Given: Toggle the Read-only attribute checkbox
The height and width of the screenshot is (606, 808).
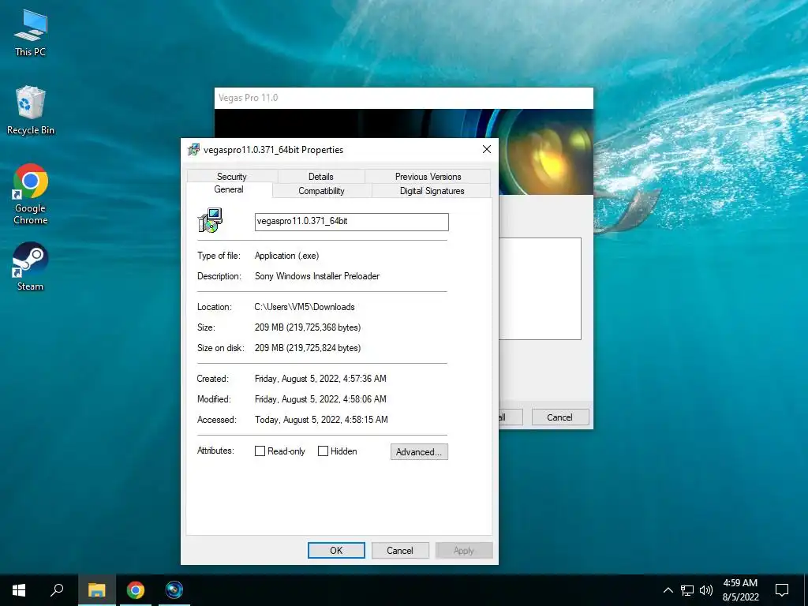Looking at the screenshot, I should (x=260, y=451).
